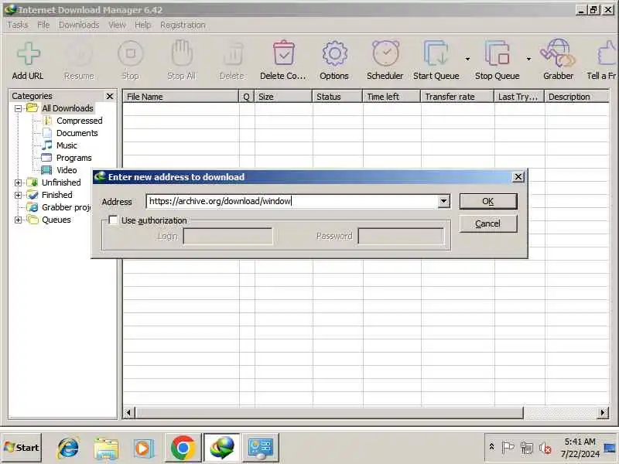Click the horizontal scrollbar thumb
The height and width of the screenshot is (464, 619).
[x=330, y=413]
